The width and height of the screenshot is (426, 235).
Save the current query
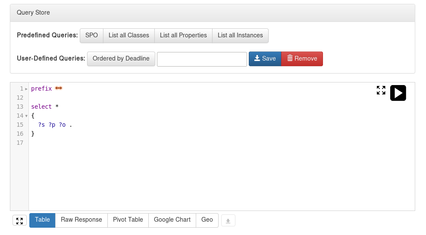pos(265,59)
